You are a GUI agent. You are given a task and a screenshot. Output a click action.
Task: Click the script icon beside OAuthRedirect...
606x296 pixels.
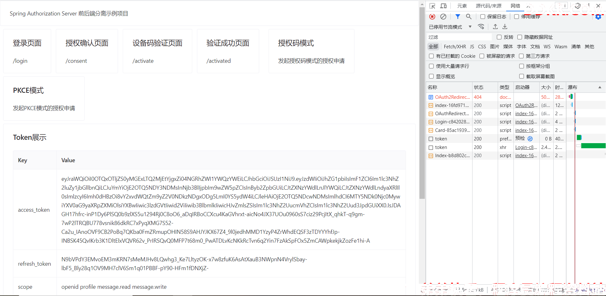coord(431,114)
